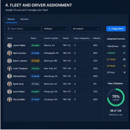Screen dimensions: 130x130
Task: Click vehicle TRK-105
Action: (x=67, y=76)
